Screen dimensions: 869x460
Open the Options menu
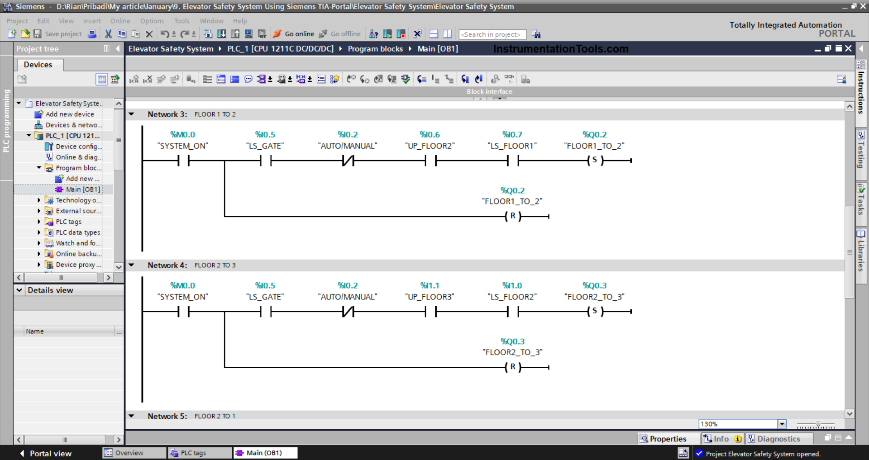(x=152, y=21)
